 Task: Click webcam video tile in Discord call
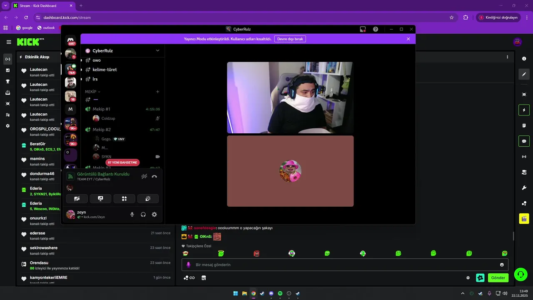click(x=290, y=97)
